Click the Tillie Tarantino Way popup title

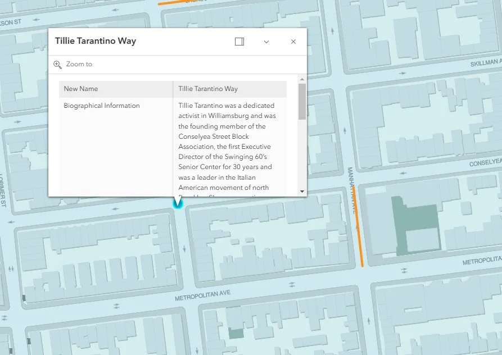click(96, 41)
